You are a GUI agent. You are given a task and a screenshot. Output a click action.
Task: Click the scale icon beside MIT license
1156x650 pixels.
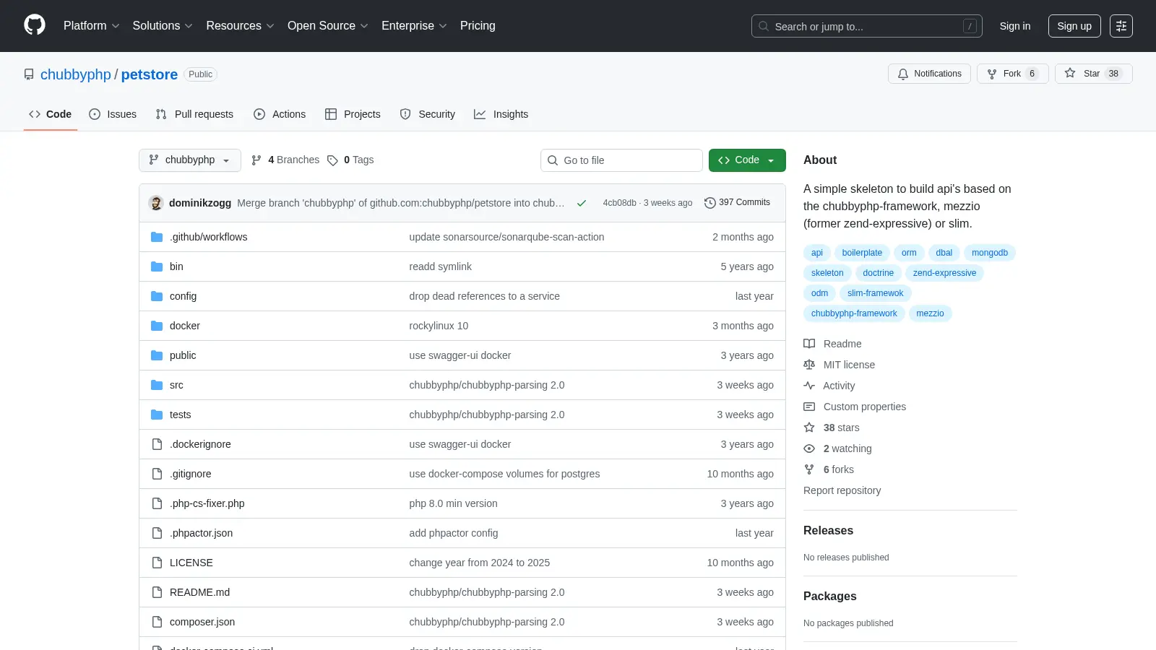tap(809, 365)
